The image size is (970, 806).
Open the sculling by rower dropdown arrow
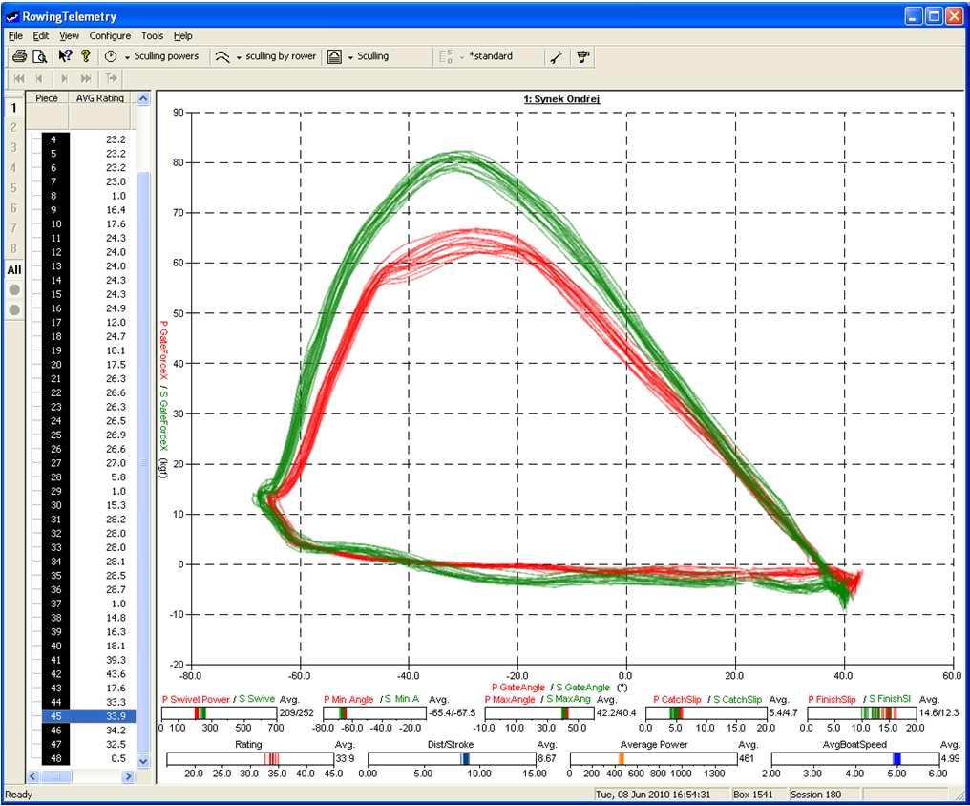[239, 57]
